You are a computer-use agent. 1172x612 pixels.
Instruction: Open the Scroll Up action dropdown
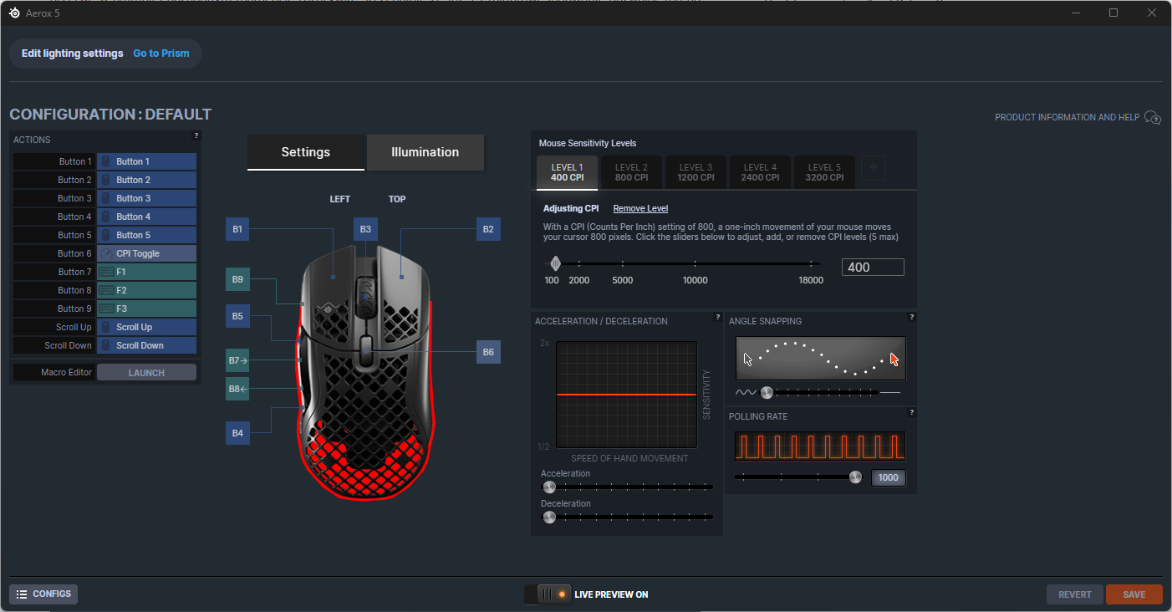pos(146,327)
